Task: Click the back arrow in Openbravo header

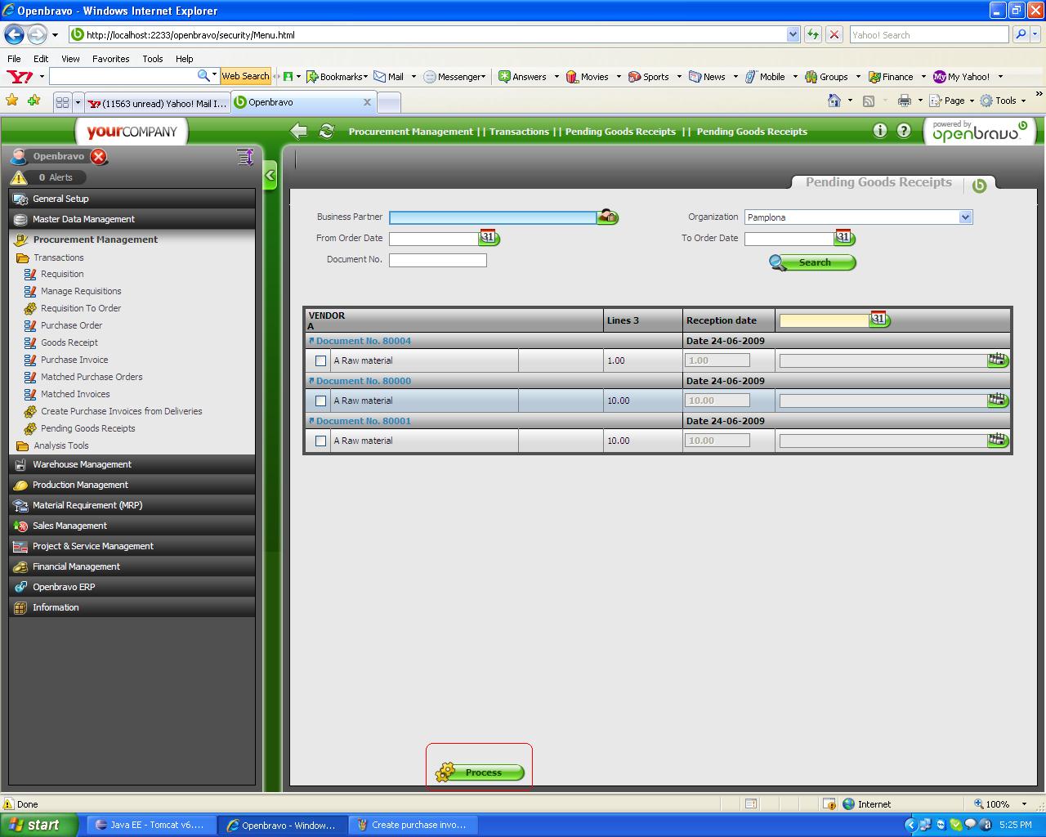Action: click(299, 132)
